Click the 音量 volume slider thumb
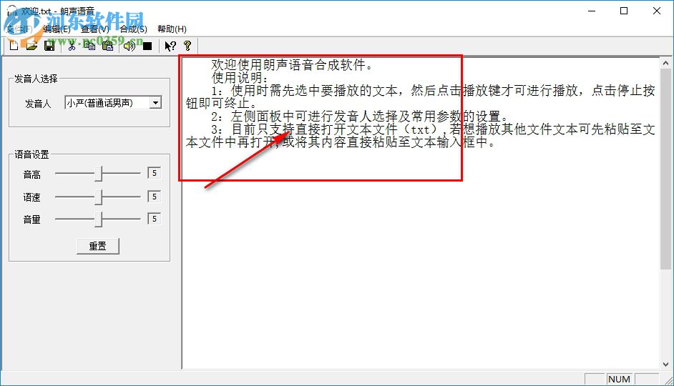674x386 pixels. [x=99, y=219]
